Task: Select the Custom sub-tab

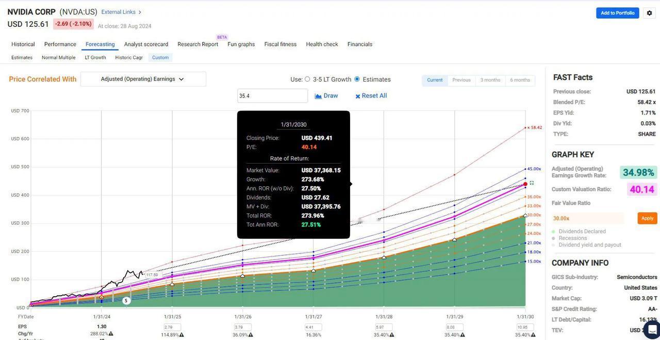Action: click(x=160, y=57)
